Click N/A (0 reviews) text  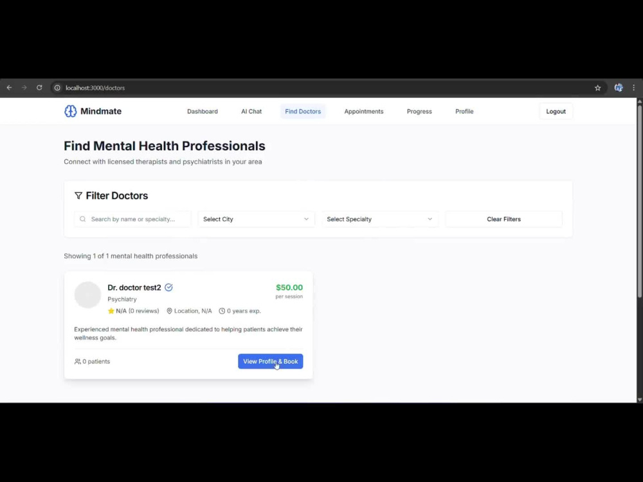138,310
